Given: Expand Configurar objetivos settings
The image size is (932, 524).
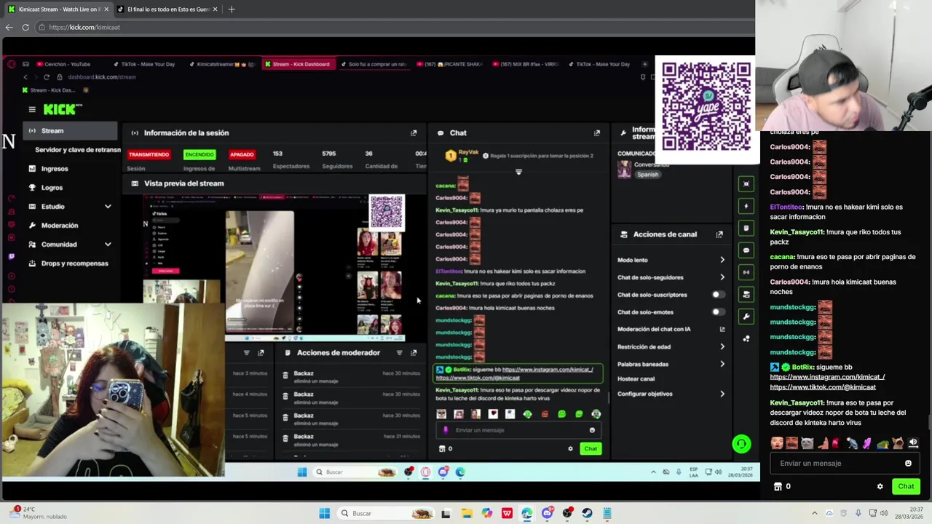Looking at the screenshot, I should point(722,394).
